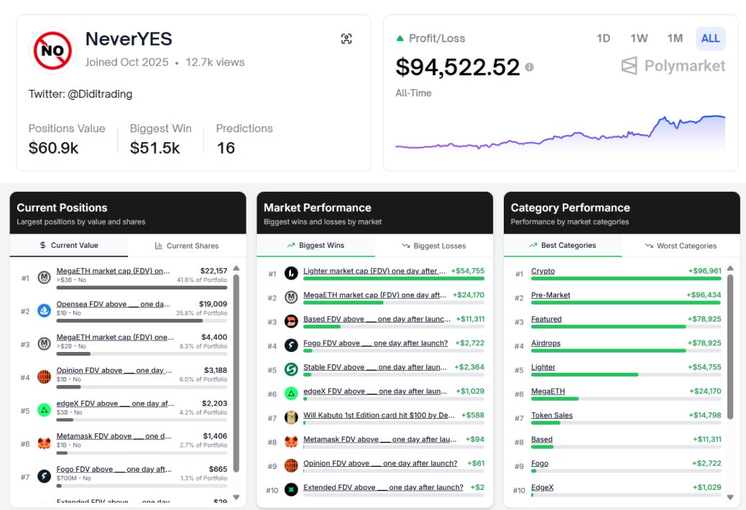Open Stable FDV above biggest win link
This screenshot has width=746, height=510.
coord(375,367)
